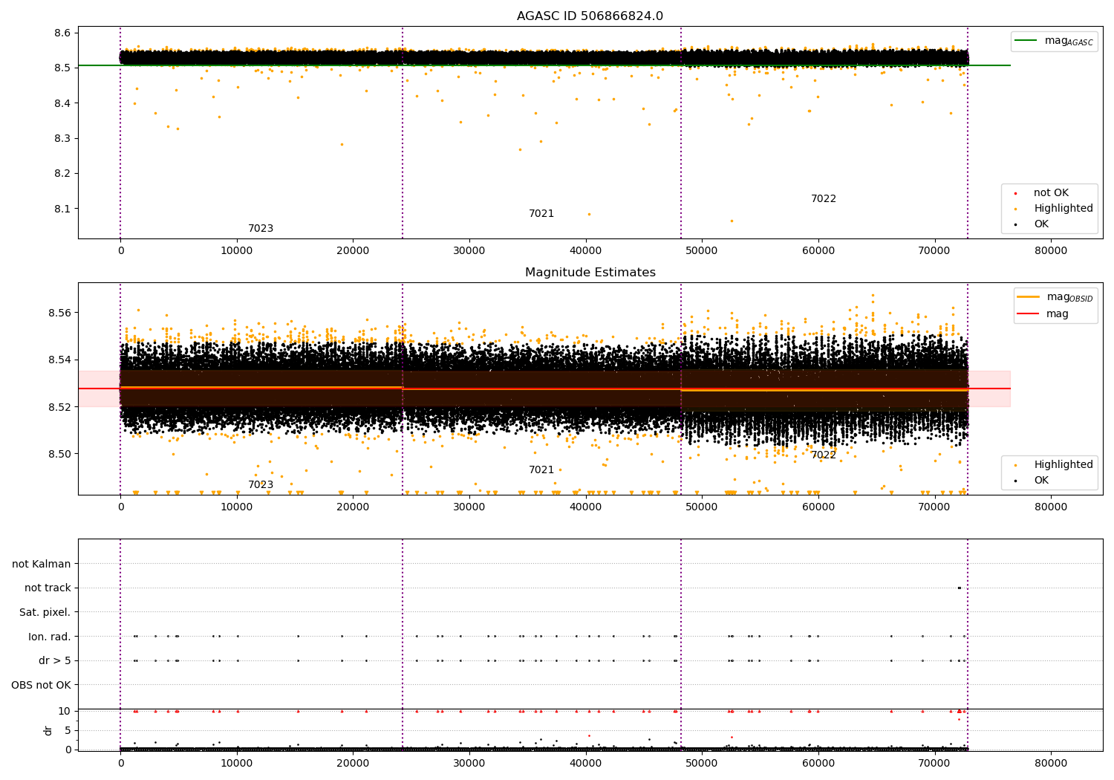Click x-axis tick '40000' under the top plot

click(x=585, y=251)
